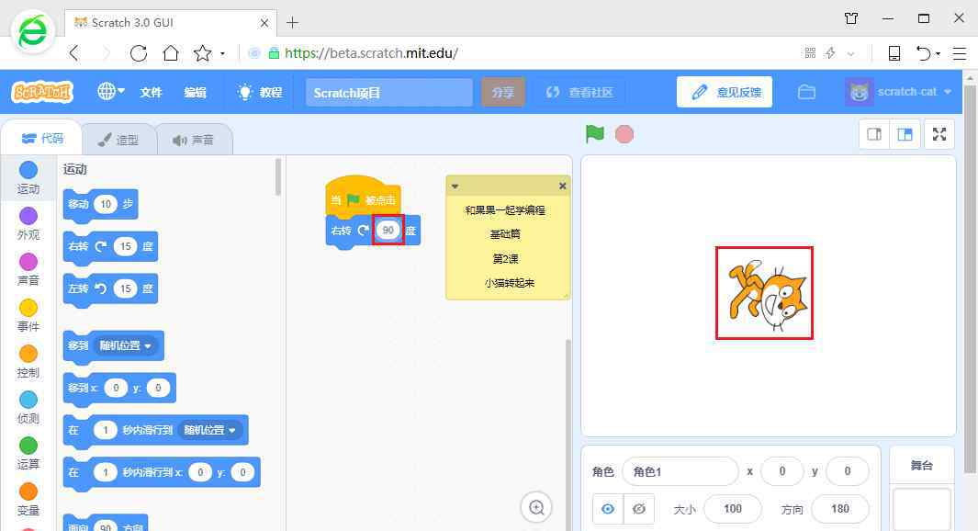Select the 舞台 stage panel
Image resolution: width=978 pixels, height=531 pixels.
(921, 466)
